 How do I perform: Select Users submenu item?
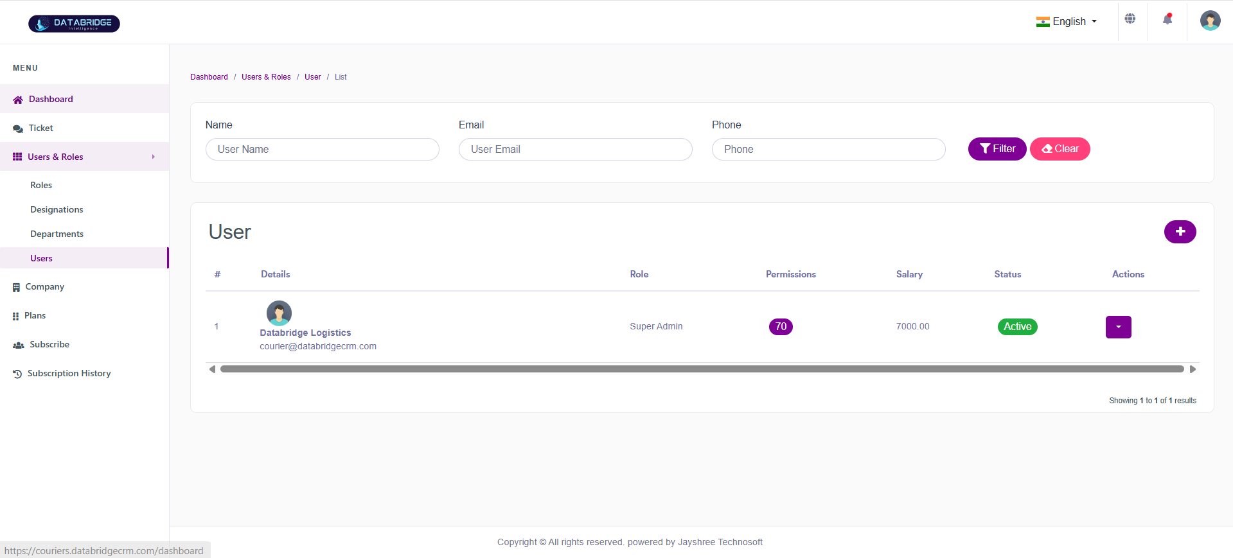(84, 258)
